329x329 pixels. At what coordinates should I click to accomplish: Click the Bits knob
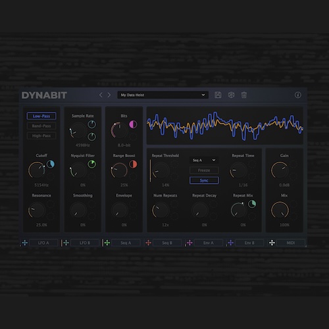[119, 130]
